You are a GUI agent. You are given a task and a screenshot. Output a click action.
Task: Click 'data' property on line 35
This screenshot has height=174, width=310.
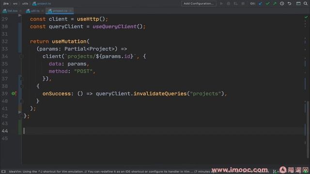[x=55, y=64]
